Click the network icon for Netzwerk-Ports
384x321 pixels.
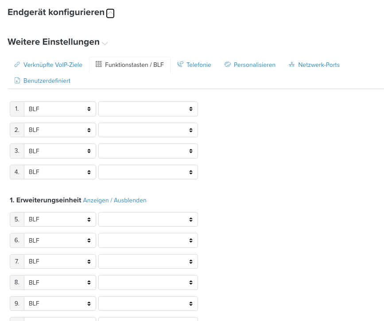[x=292, y=65]
